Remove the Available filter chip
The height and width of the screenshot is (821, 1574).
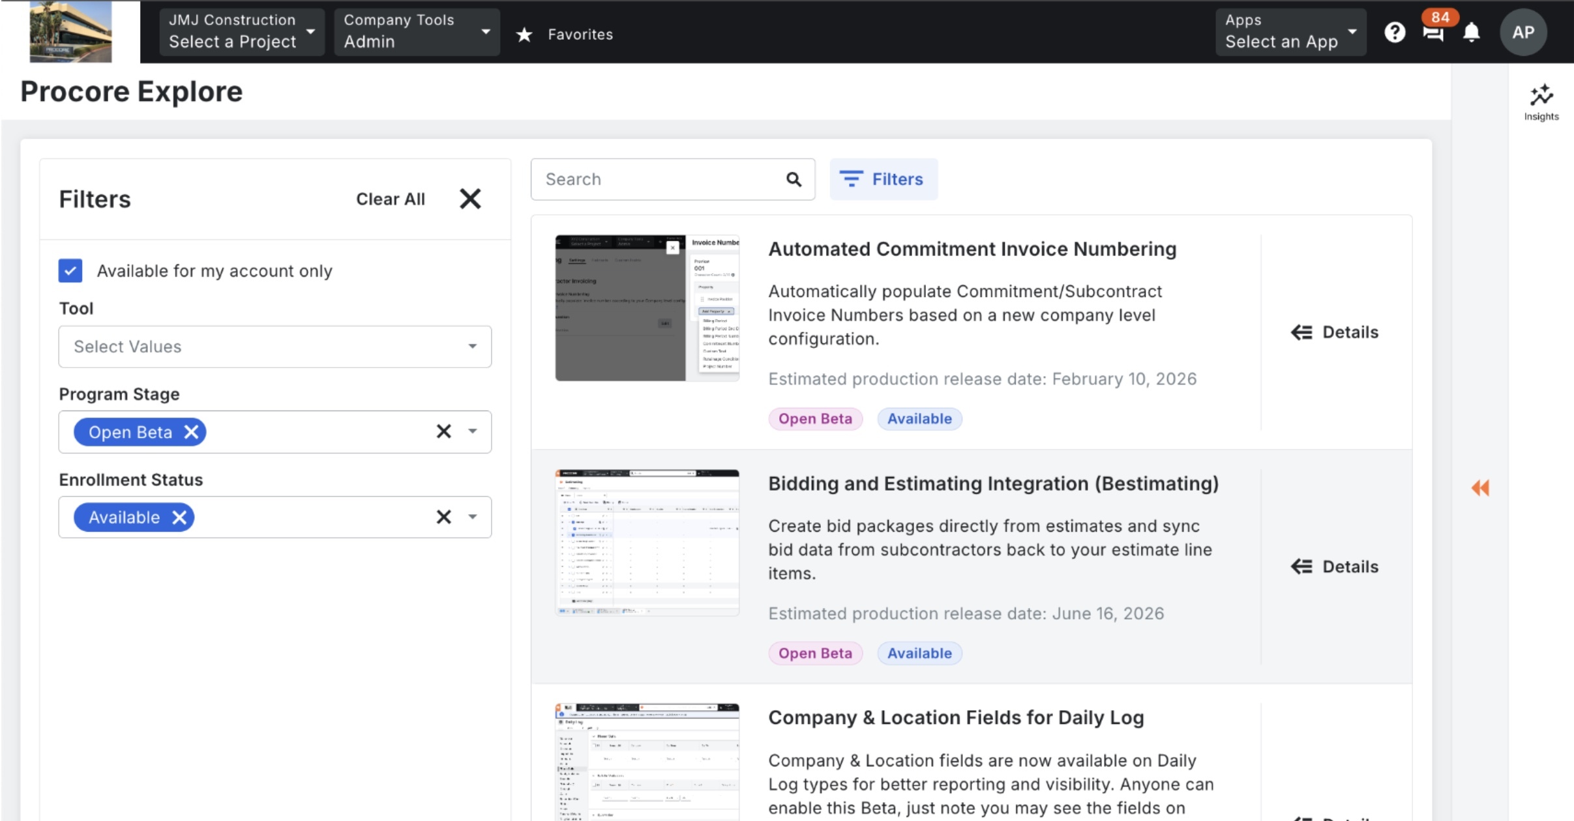[x=179, y=517]
